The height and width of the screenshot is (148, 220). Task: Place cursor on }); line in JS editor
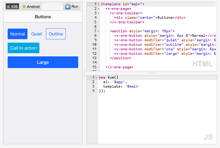coord(102,91)
